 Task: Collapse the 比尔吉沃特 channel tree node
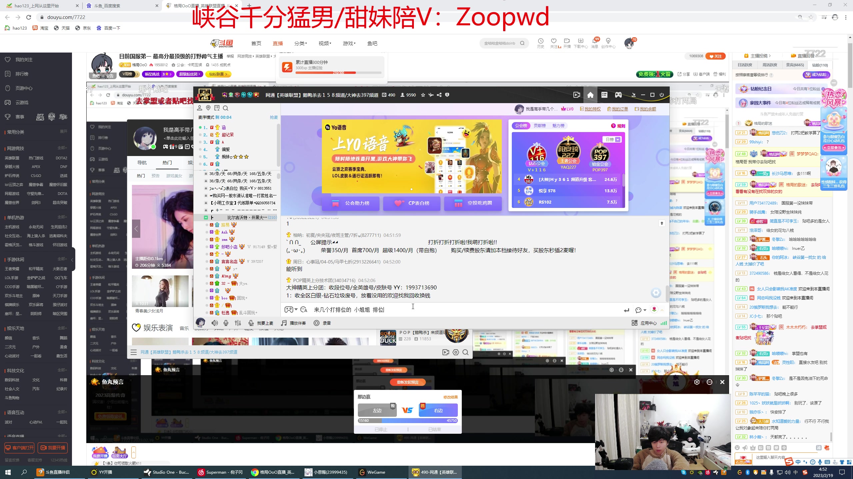pyautogui.click(x=206, y=218)
